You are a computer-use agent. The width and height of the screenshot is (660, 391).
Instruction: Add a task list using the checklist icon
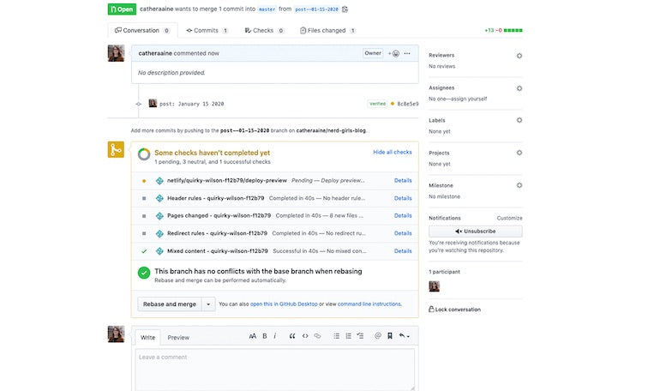click(360, 336)
